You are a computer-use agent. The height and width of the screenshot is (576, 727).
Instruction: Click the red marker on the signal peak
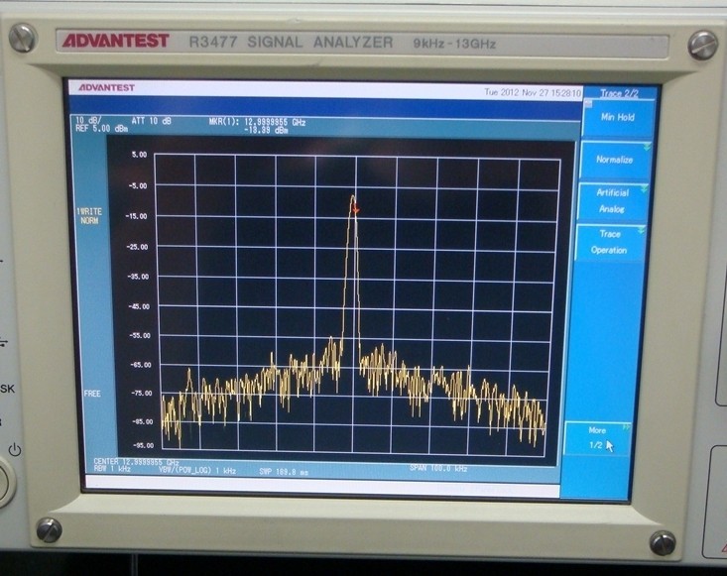[356, 210]
